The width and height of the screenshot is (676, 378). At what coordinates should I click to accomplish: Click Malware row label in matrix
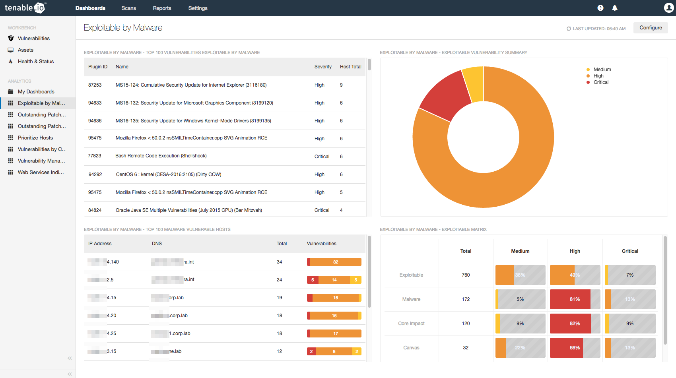(x=411, y=299)
